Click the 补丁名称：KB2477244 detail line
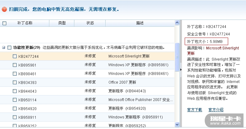Viewport: 246px width, 129px height. point(207,27)
